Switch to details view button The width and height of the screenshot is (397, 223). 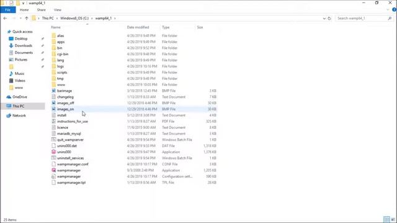[x=386, y=219]
